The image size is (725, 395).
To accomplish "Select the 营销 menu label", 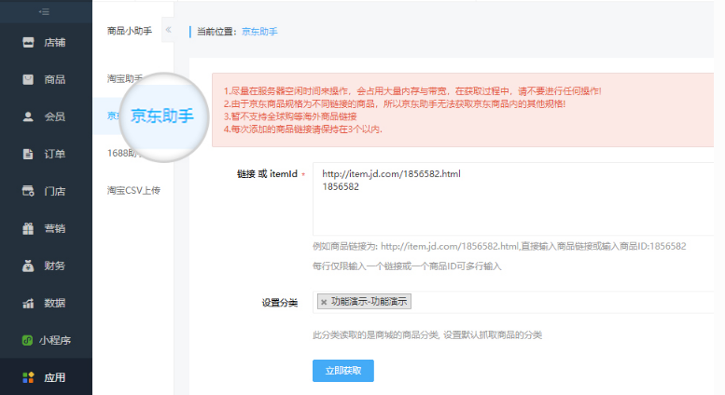I will point(55,228).
